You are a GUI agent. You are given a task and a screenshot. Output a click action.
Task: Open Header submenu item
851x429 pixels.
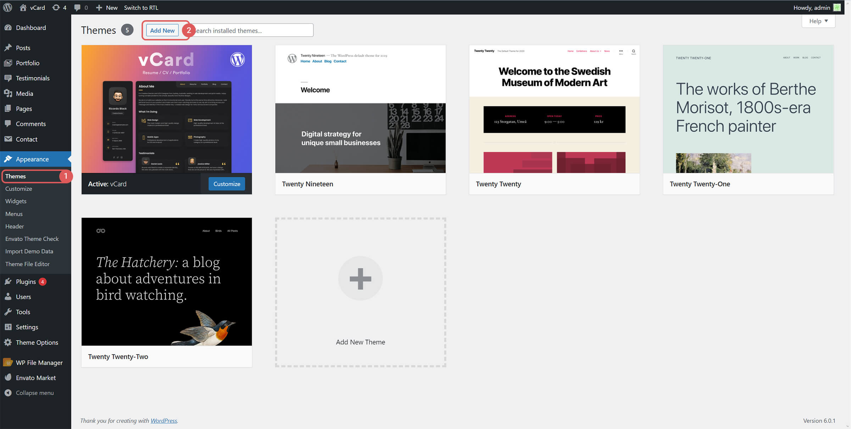tap(15, 226)
